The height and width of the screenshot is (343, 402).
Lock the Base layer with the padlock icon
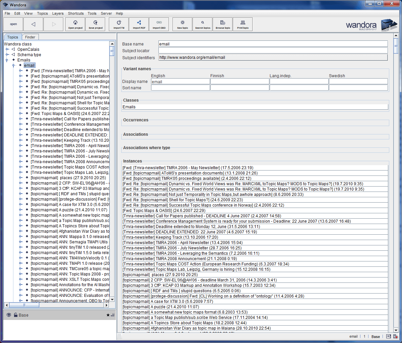point(16,315)
